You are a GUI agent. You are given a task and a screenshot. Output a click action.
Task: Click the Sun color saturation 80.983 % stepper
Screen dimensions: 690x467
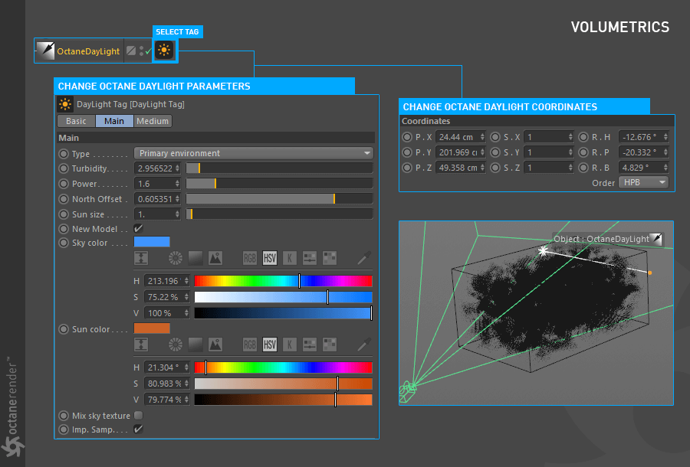(186, 384)
